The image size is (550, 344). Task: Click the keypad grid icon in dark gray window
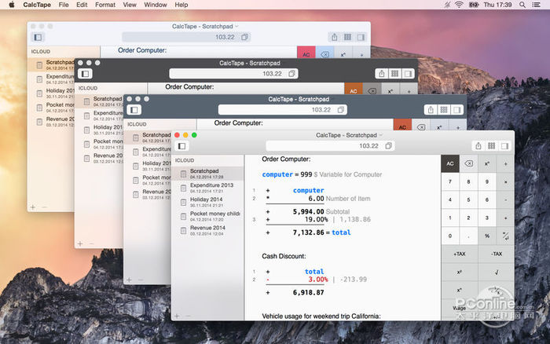pyautogui.click(x=394, y=74)
